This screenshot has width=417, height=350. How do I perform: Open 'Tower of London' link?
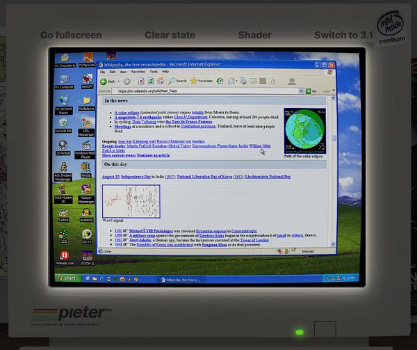click(x=254, y=240)
